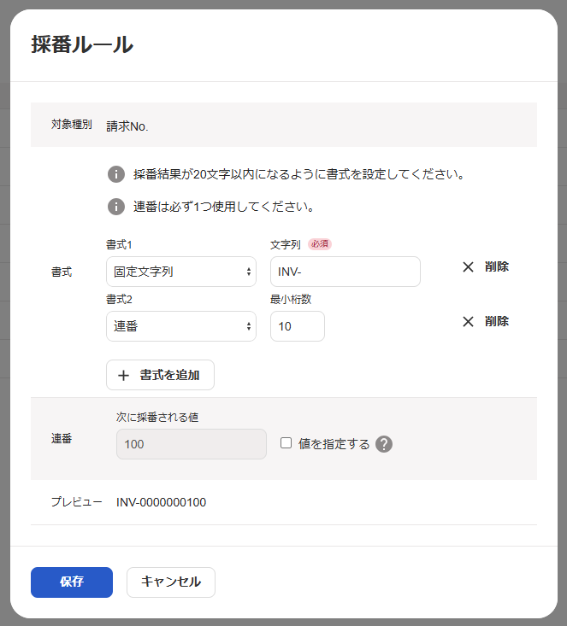Click the 最小桁数 label above the field
This screenshot has width=567, height=626.
click(x=291, y=299)
